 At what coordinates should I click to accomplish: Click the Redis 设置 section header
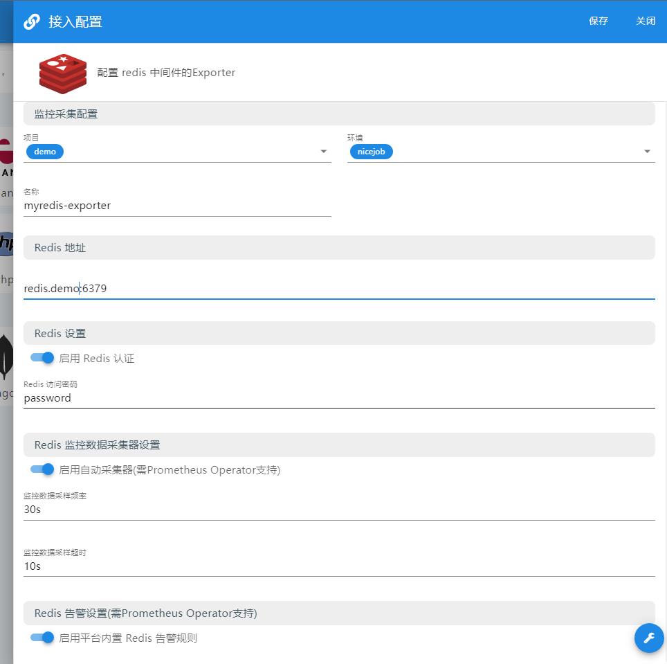coord(339,333)
